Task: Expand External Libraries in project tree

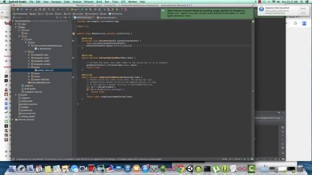Action: pos(13,120)
